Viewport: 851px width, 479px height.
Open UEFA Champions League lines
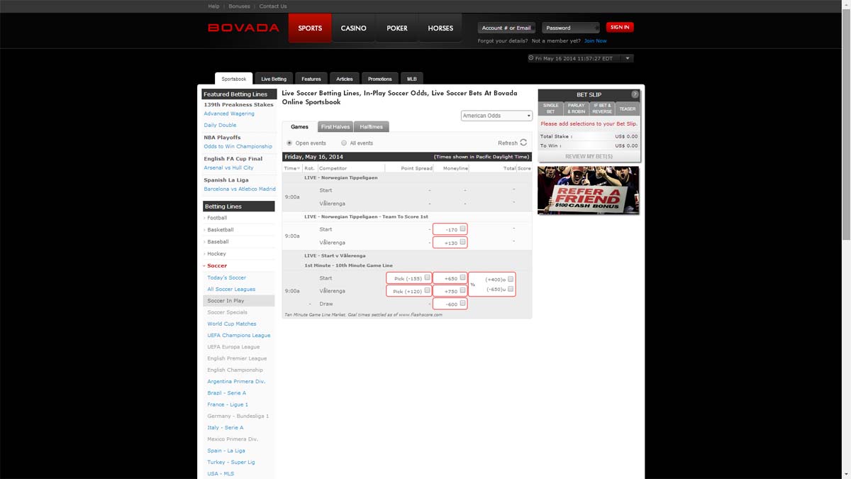click(x=239, y=335)
